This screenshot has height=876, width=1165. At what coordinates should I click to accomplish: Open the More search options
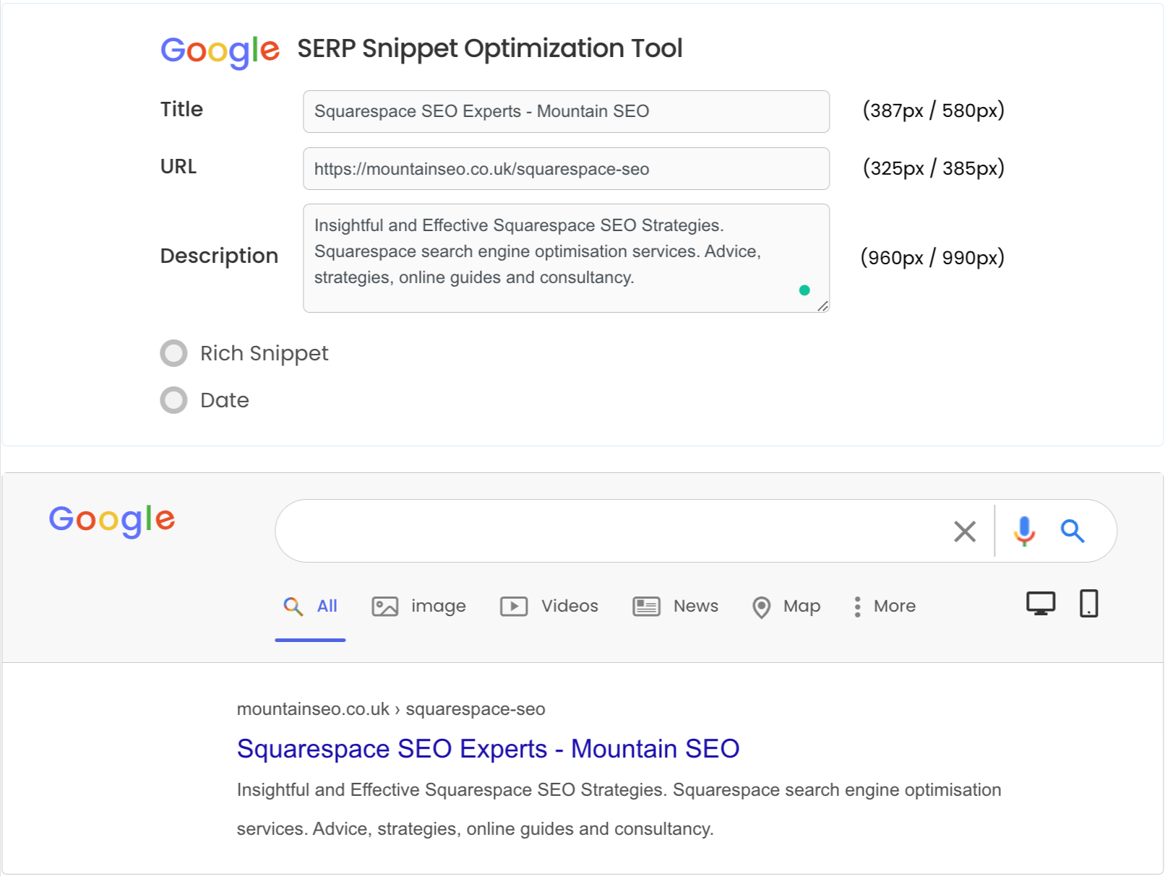[x=885, y=607]
